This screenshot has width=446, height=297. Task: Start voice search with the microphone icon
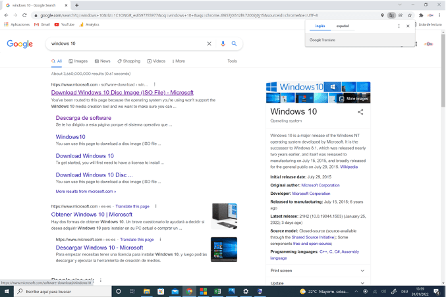(223, 43)
